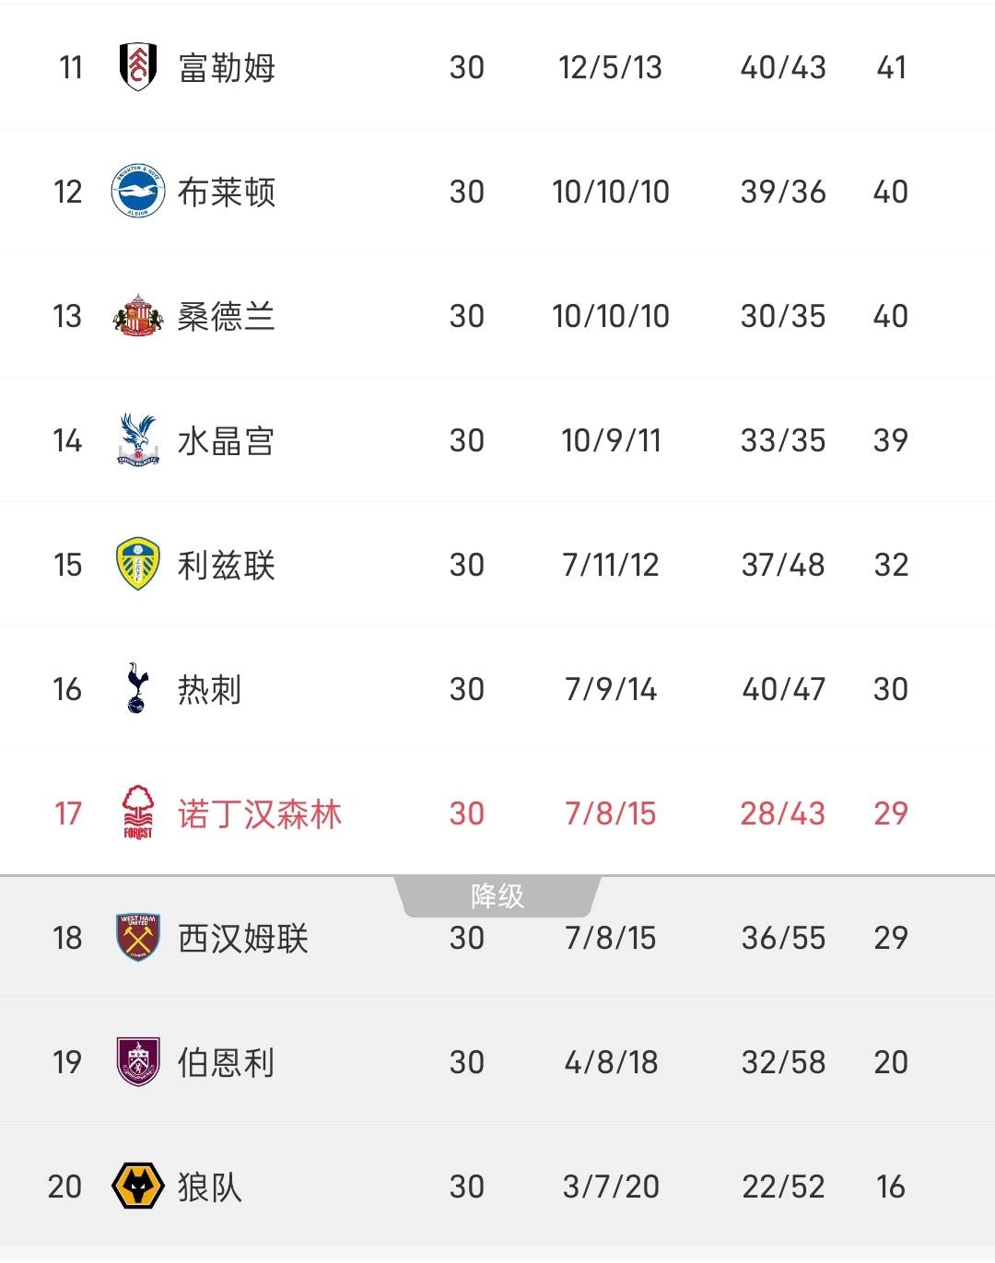995x1263 pixels.
Task: Select team name 西汉姆联
Action: click(x=243, y=938)
